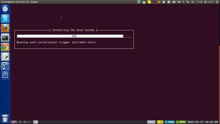This screenshot has height=124, width=220.
Task: Open the screenshot tool launcher icon
Action: point(5,76)
